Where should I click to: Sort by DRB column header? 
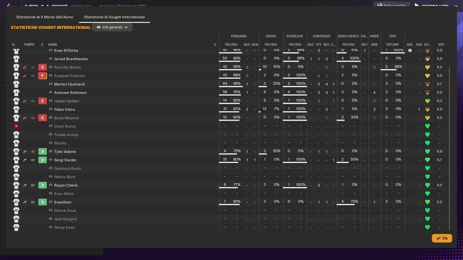pyautogui.click(x=374, y=45)
